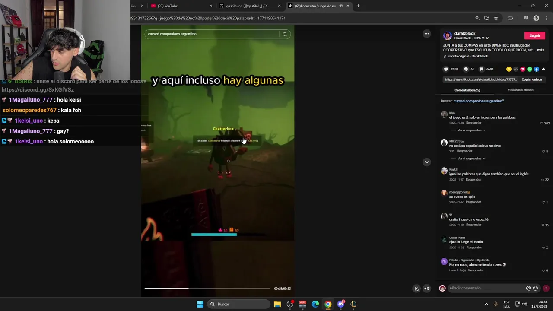553x311 pixels.
Task: Go to next video with down chevron
Action: pos(427,162)
